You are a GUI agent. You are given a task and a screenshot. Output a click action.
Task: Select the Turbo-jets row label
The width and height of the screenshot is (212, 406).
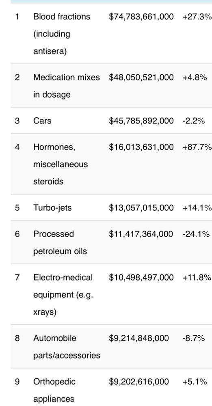pos(52,207)
